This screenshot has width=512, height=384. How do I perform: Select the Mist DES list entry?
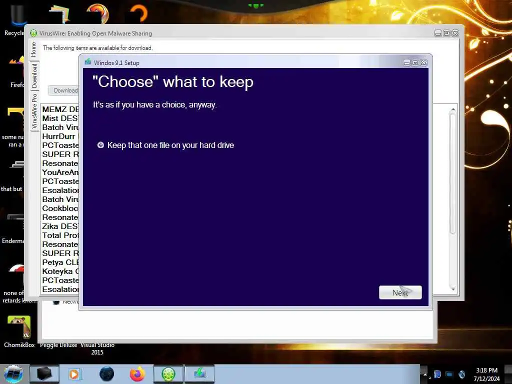coord(60,118)
